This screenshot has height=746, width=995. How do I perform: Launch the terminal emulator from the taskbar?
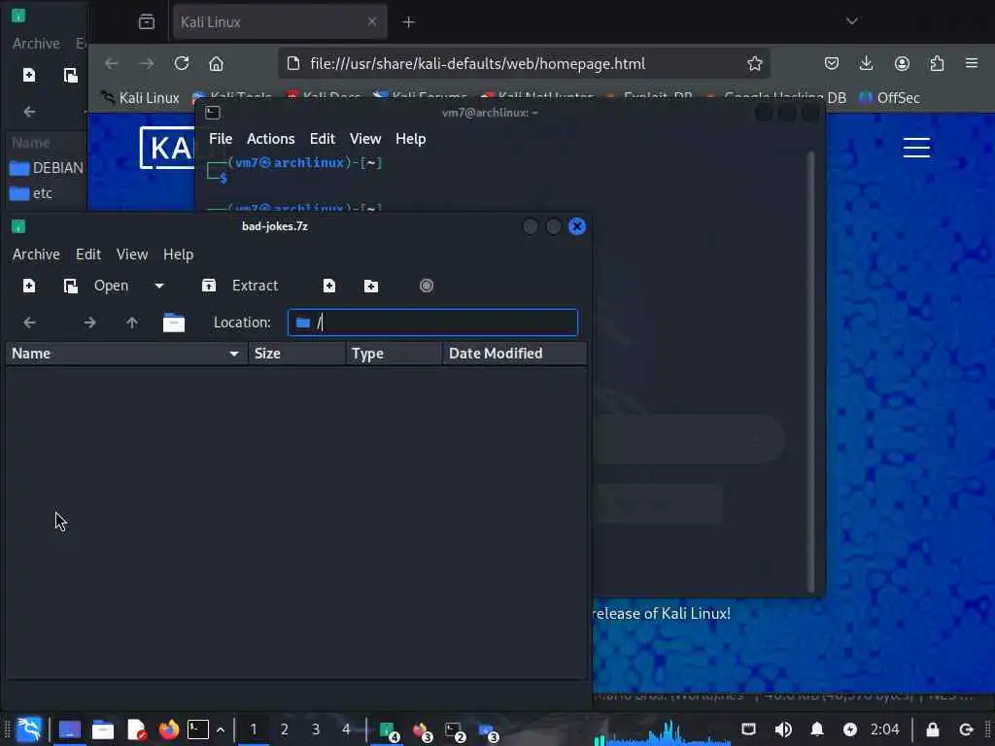click(x=198, y=729)
